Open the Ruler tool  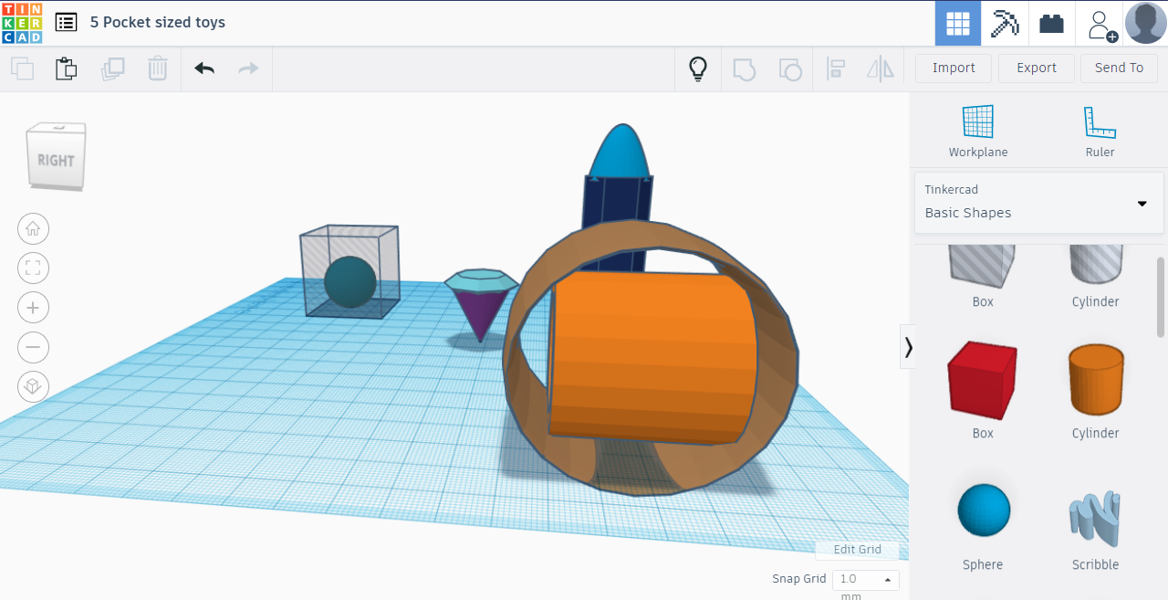pos(1100,130)
